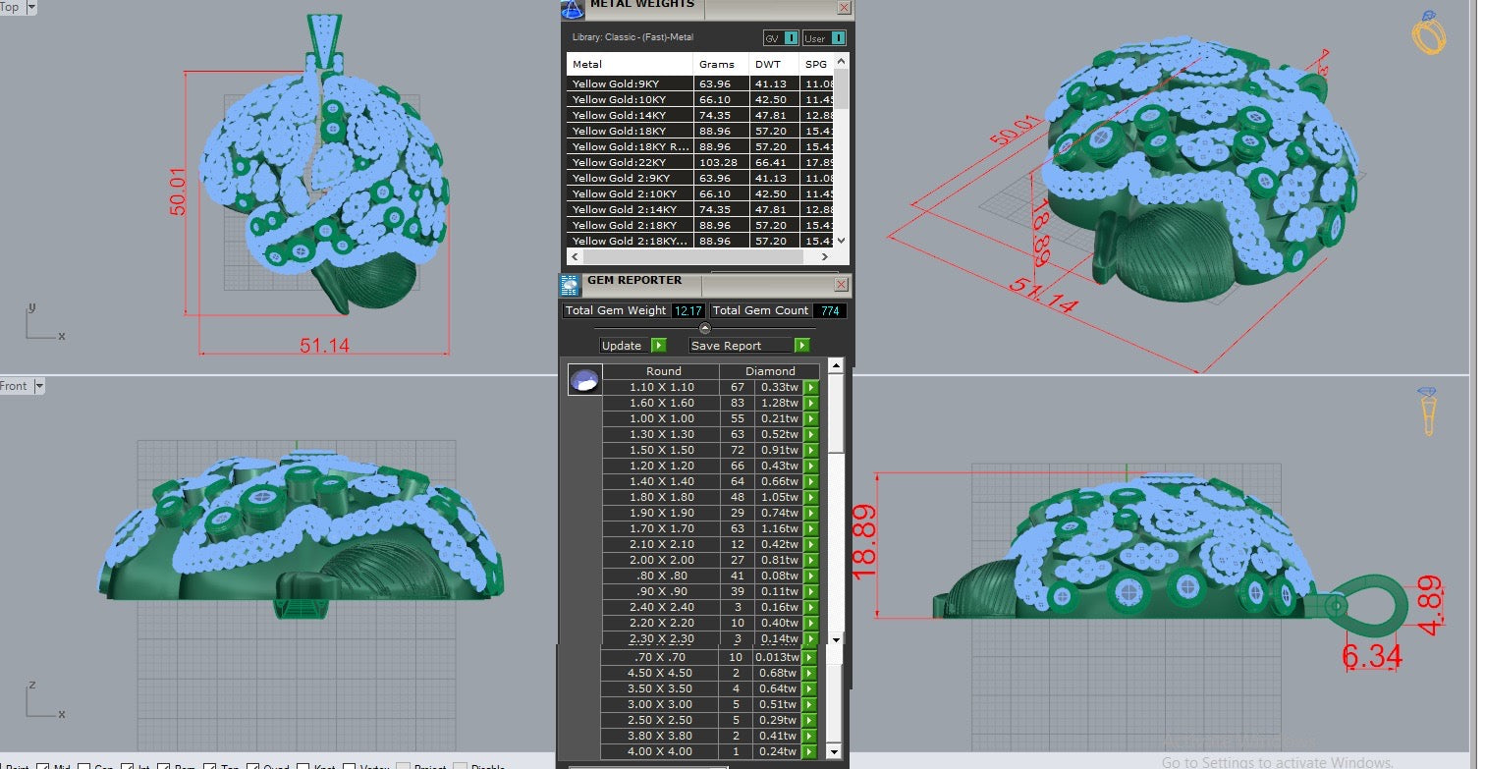Click the pendant icon in the right viewport
Screen dimensions: 1485x769
(x=1428, y=411)
